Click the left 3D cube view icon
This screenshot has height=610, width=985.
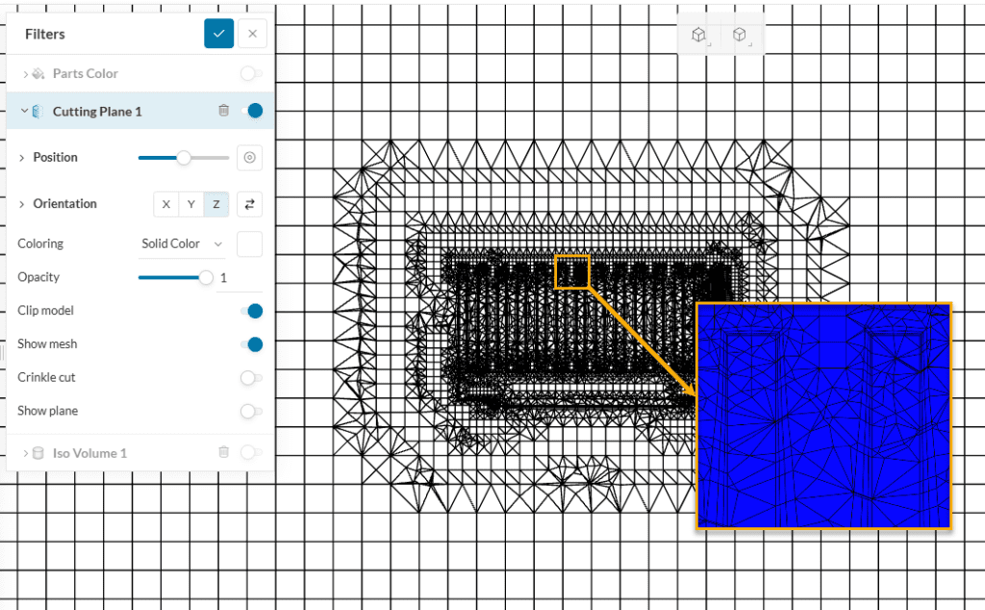click(x=699, y=35)
